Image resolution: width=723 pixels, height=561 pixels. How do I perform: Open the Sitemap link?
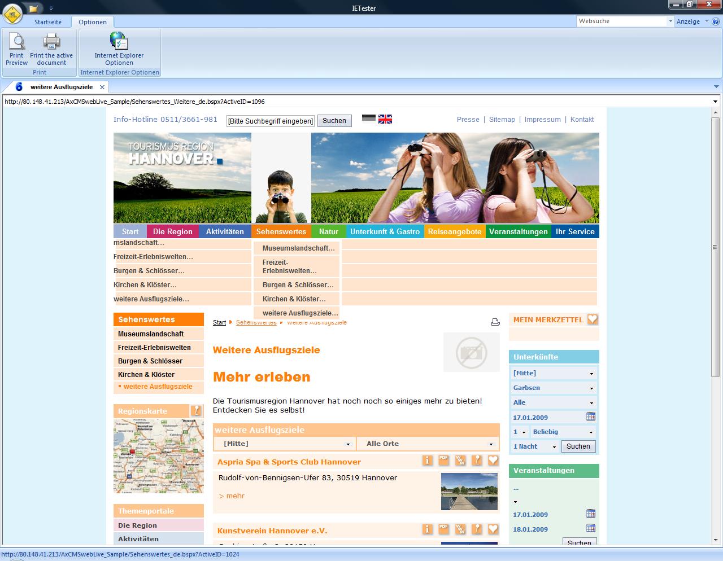coord(502,120)
